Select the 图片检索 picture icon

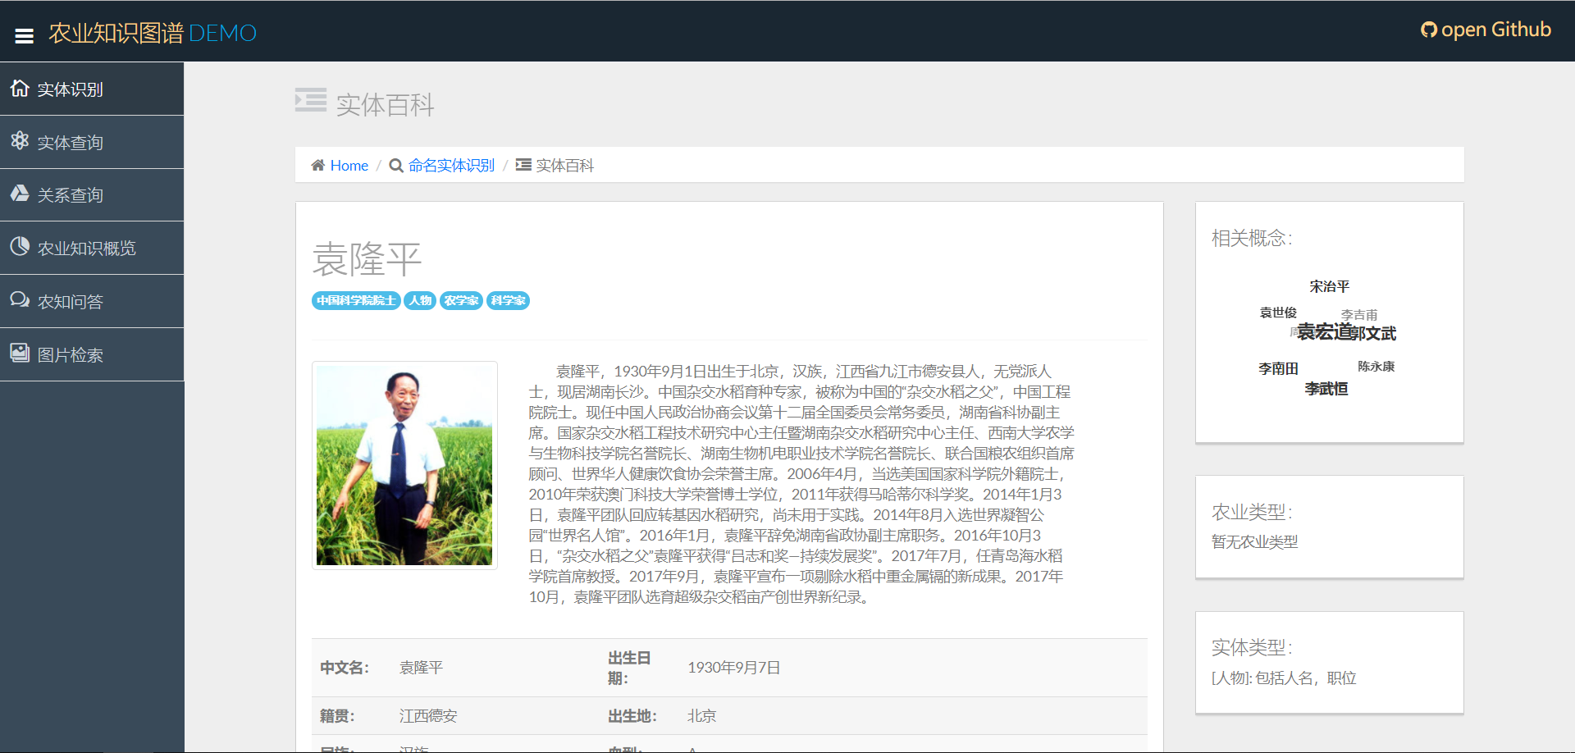pos(19,353)
